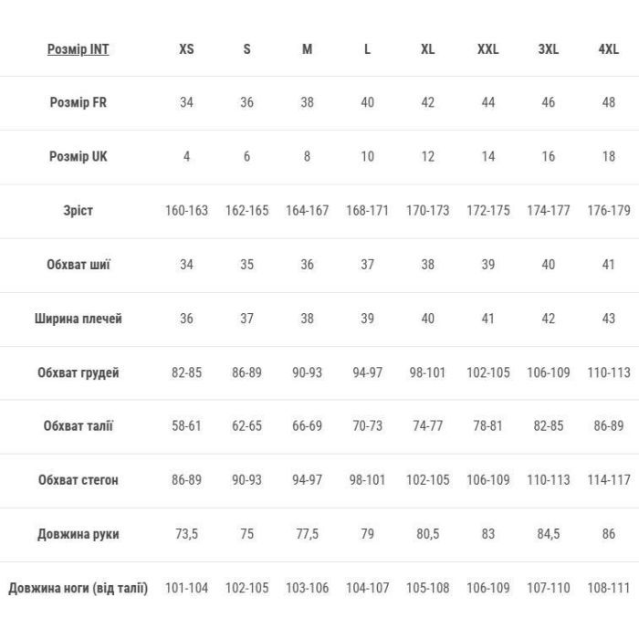Select the 'Довжина руки' row label
The width and height of the screenshot is (639, 639).
pos(78,534)
